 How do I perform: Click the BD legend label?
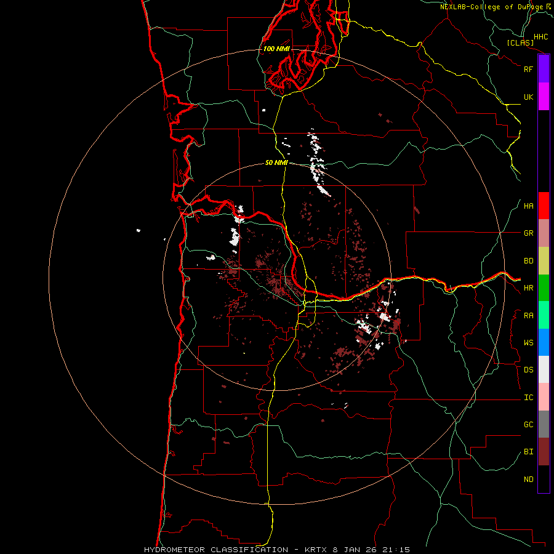(x=528, y=261)
